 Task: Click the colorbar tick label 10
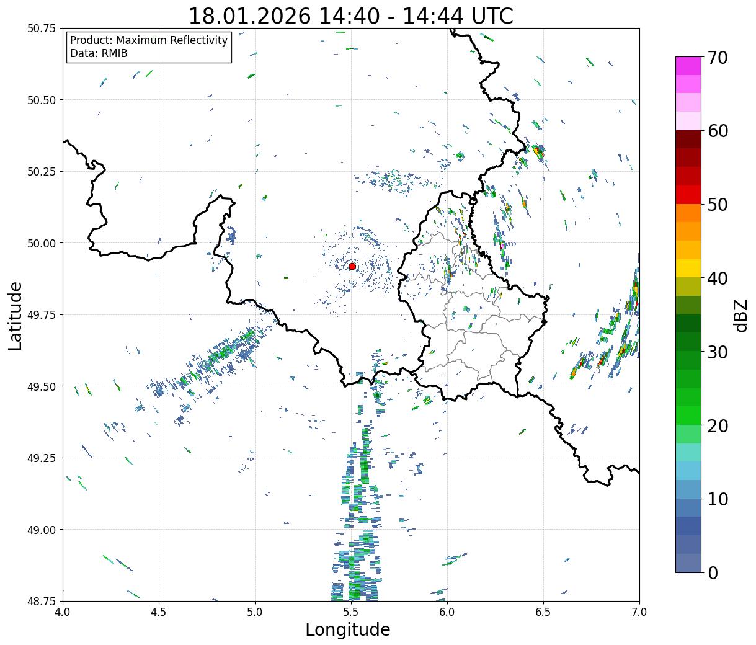(x=718, y=499)
